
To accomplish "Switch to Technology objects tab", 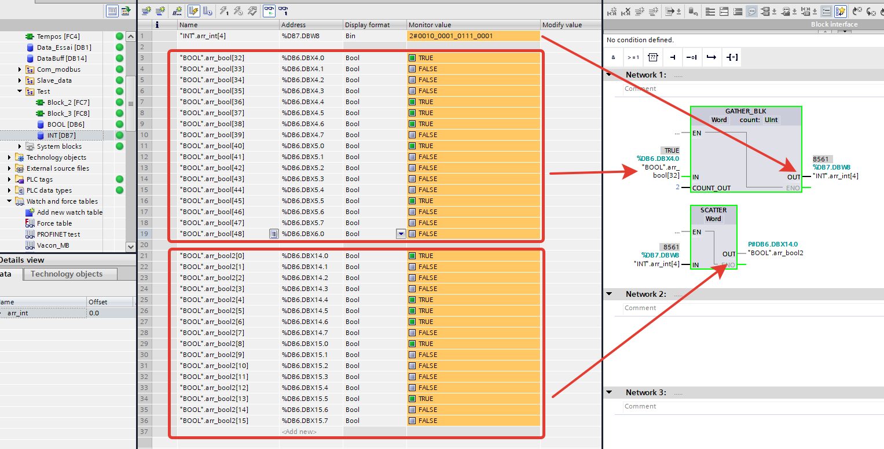I will pyautogui.click(x=67, y=274).
